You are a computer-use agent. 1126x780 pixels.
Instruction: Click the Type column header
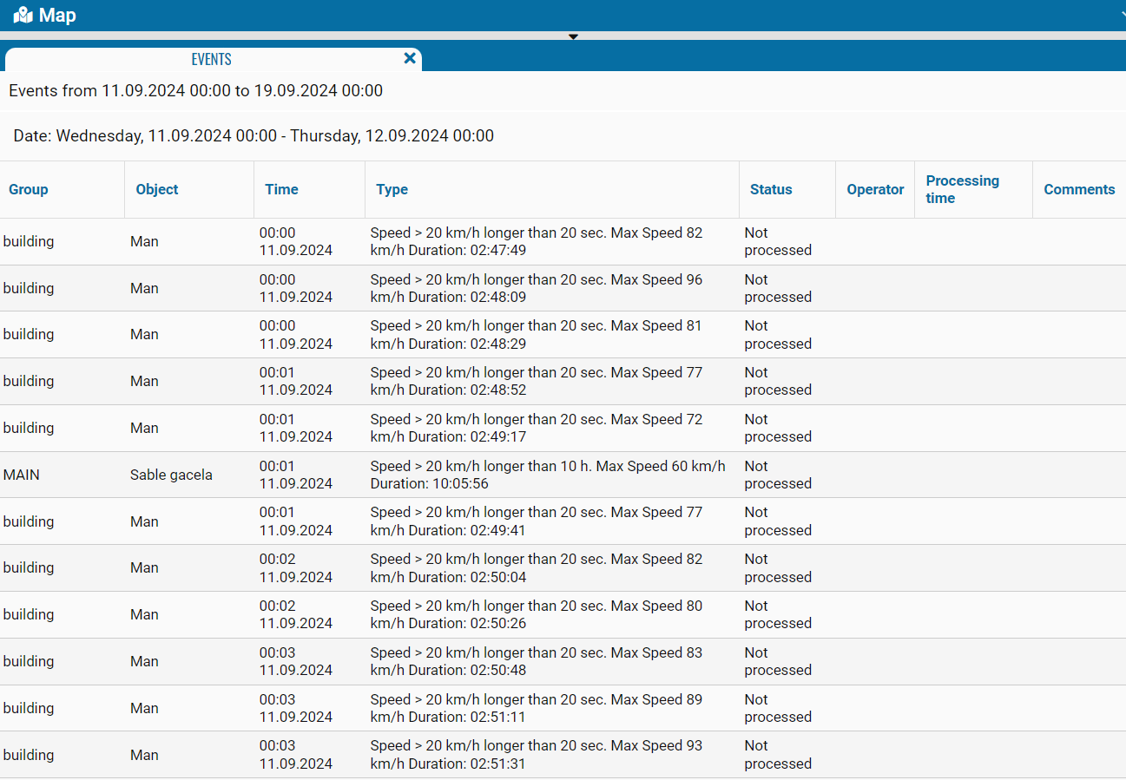point(392,189)
